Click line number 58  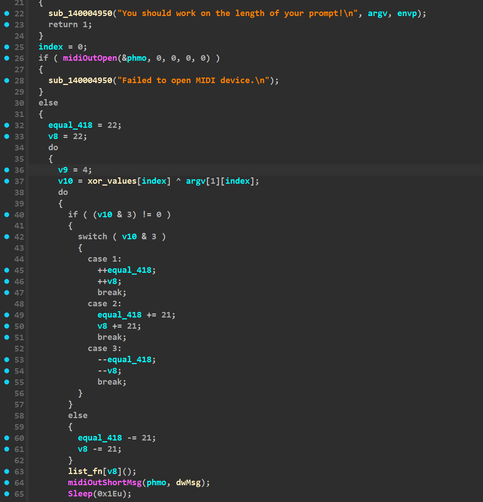pos(19,416)
